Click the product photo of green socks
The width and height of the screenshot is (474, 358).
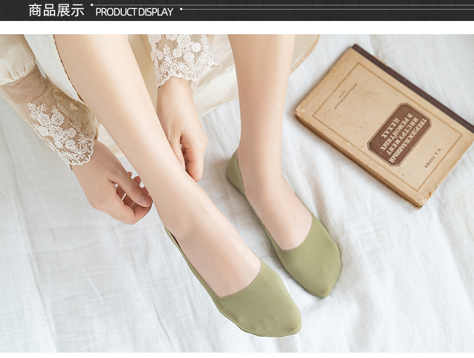(237, 193)
